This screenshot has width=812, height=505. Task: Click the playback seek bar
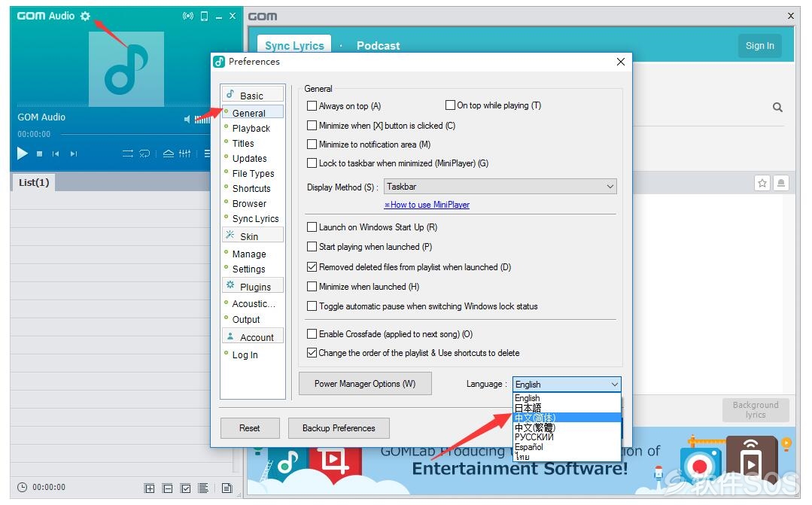135,134
